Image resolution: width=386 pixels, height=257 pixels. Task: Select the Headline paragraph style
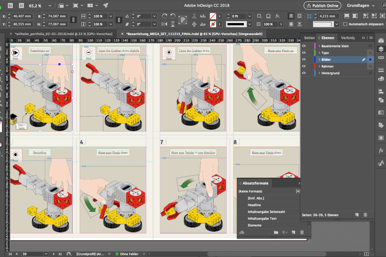254,205
